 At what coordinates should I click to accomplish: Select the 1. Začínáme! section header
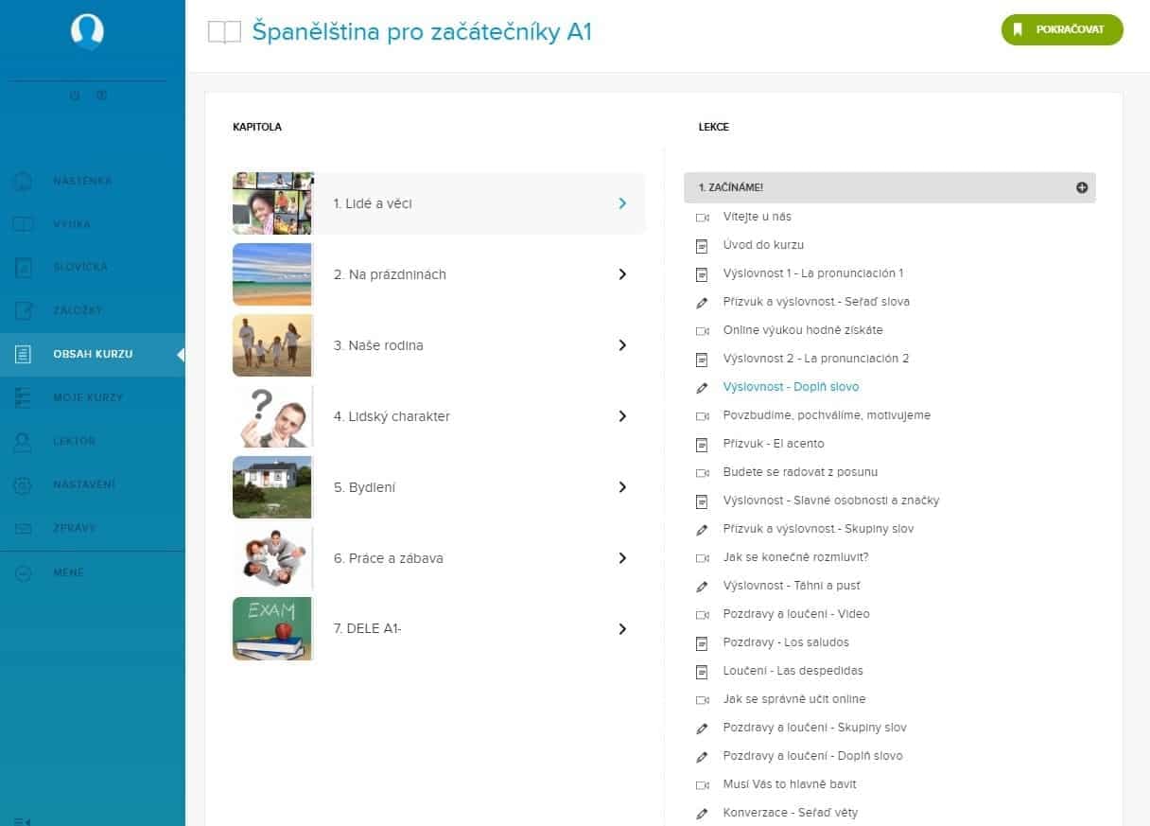coord(890,187)
